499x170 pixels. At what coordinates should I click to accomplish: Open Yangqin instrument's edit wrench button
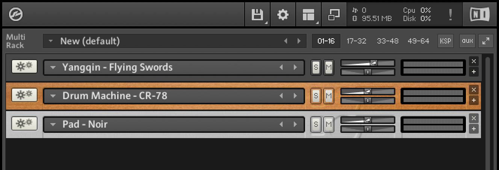tap(24, 66)
